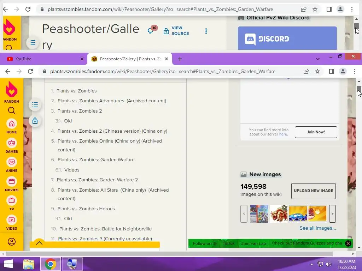Open page more-actions dots in back window
Image resolution: width=362 pixels, height=271 pixels.
point(206,31)
